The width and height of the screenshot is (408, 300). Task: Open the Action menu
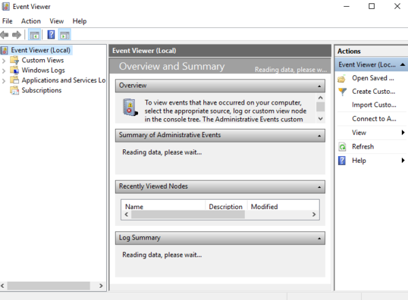coord(31,21)
